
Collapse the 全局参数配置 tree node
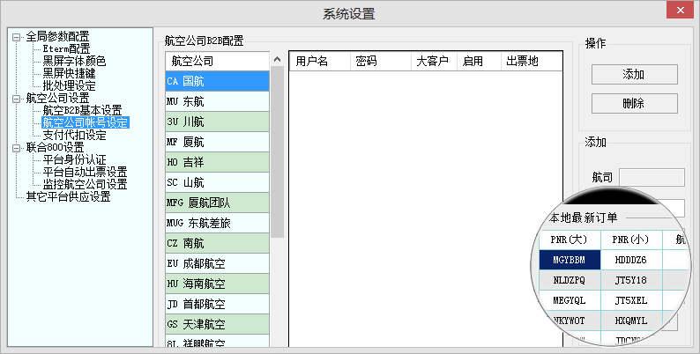17,38
